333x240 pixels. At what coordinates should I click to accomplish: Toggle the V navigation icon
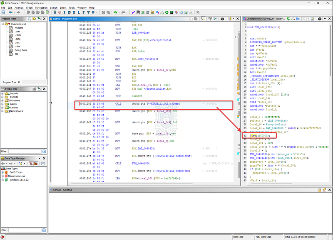coord(89,12)
